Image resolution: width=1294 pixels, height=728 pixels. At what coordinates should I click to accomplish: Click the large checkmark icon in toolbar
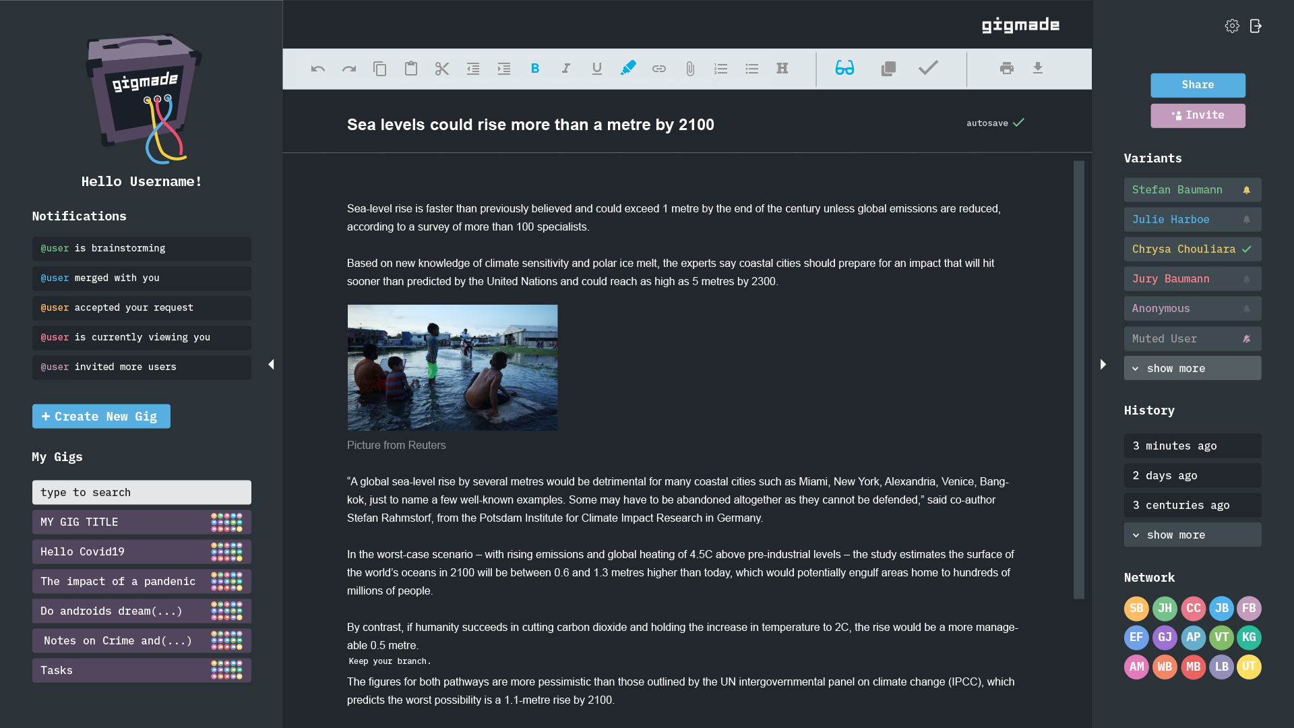pos(928,67)
